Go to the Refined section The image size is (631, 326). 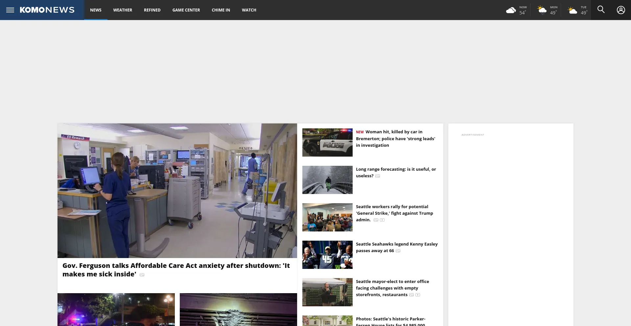(152, 10)
